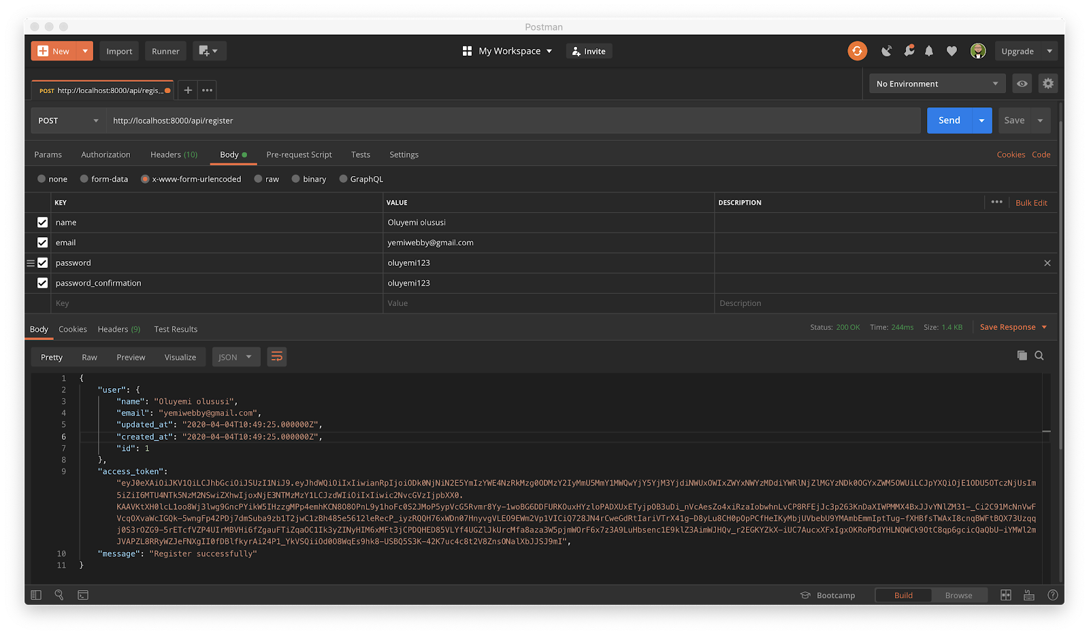Open request Headers (10) tab
The image size is (1089, 635).
pos(174,154)
